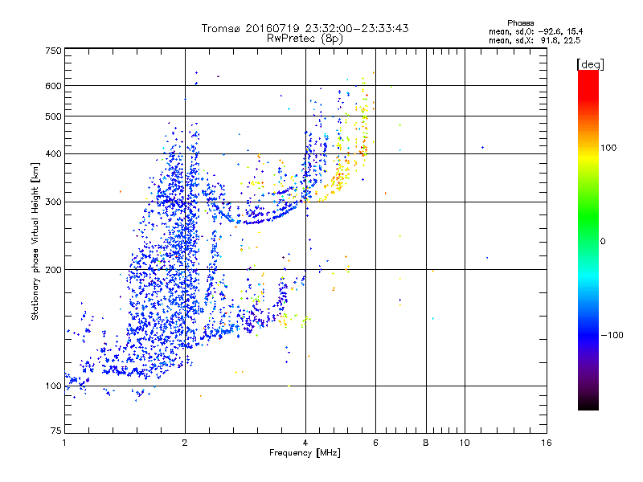Click the y-axis tick label '600'
The height and width of the screenshot is (482, 643).
click(54, 86)
